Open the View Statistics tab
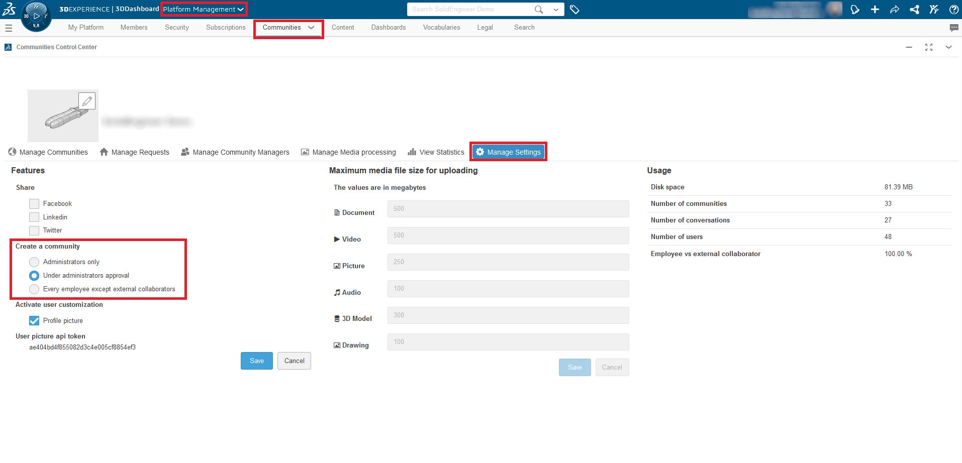Viewport: 962px width, 463px height. [436, 152]
